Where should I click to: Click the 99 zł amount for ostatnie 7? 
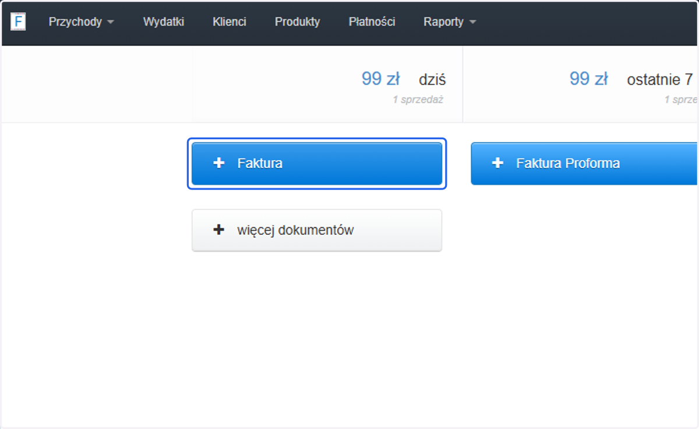coord(588,79)
